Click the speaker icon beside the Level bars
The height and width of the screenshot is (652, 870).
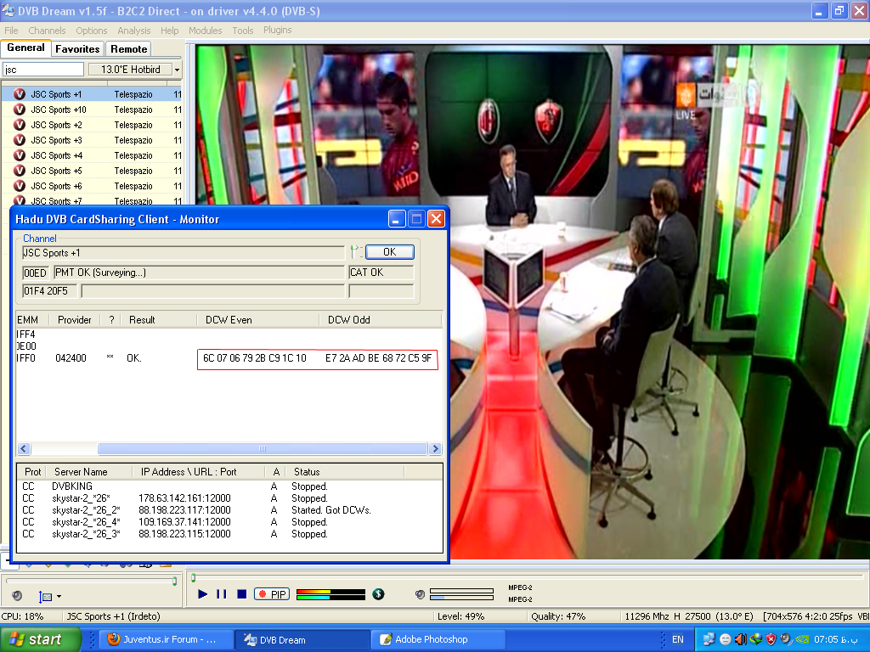(x=420, y=594)
